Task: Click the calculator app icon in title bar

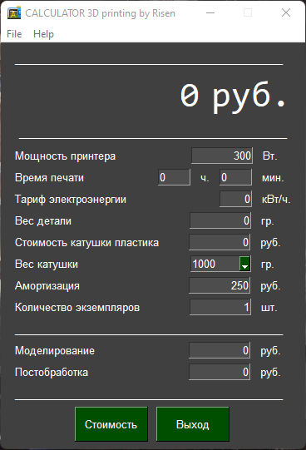Action: pos(14,12)
